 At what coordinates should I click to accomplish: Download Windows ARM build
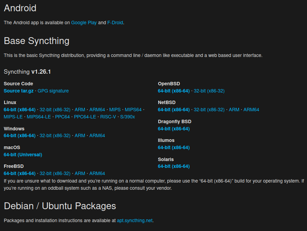click(80, 135)
